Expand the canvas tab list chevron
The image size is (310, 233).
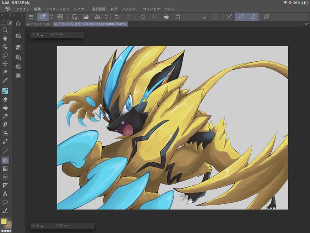pyautogui.click(x=306, y=24)
